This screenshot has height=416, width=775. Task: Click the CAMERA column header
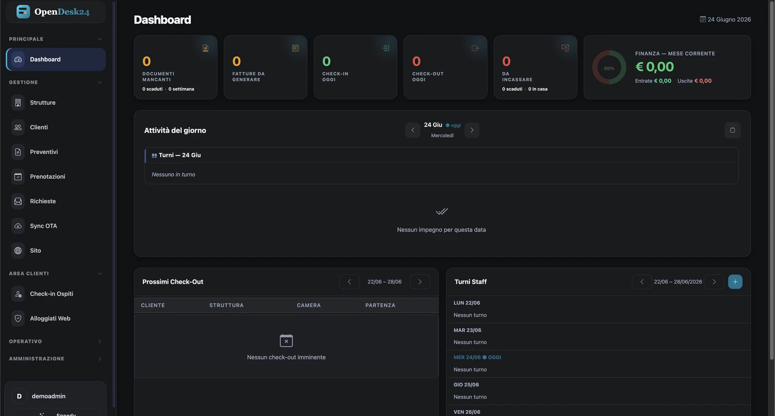(x=309, y=306)
